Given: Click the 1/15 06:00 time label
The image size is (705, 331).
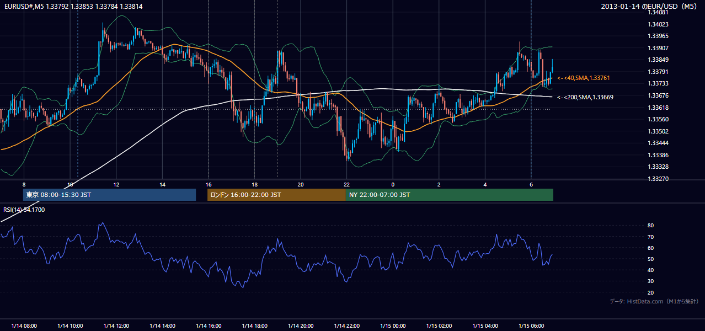Looking at the screenshot, I should (531, 326).
